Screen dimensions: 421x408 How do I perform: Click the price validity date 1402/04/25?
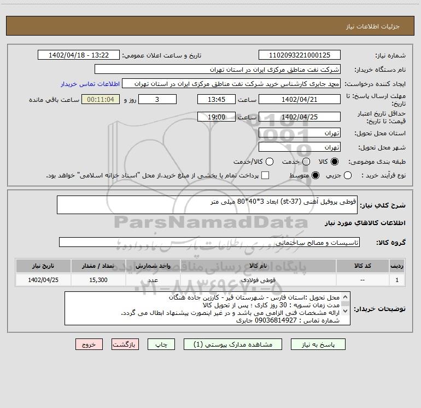click(300, 117)
